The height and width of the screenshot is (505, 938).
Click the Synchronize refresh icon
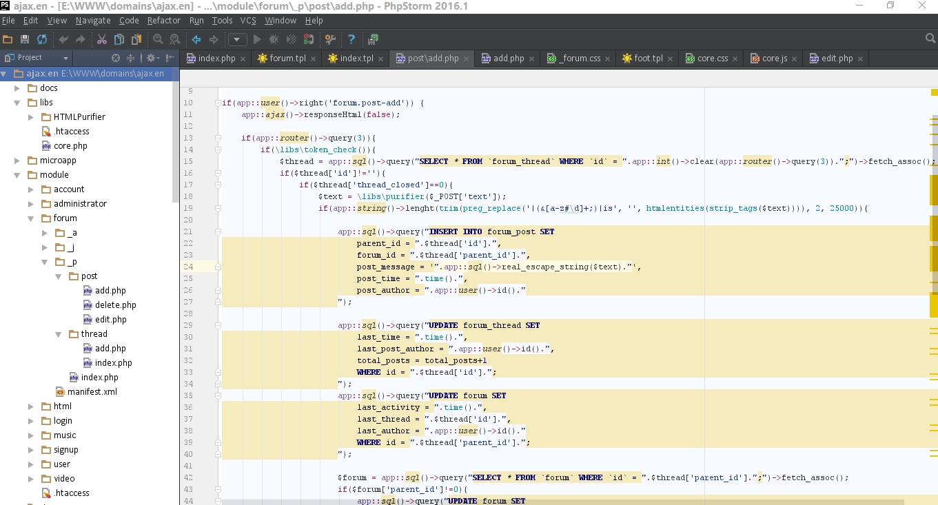coord(42,39)
